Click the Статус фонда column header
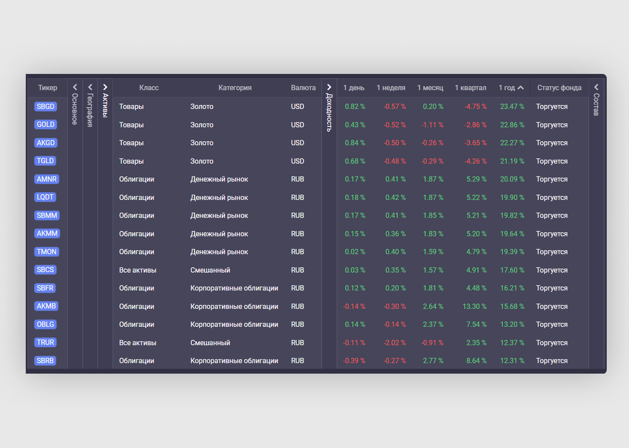629x448 pixels. click(x=559, y=88)
